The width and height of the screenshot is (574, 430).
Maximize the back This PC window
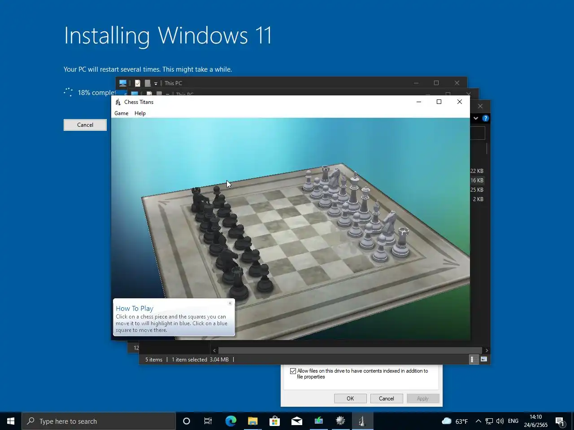pos(436,83)
